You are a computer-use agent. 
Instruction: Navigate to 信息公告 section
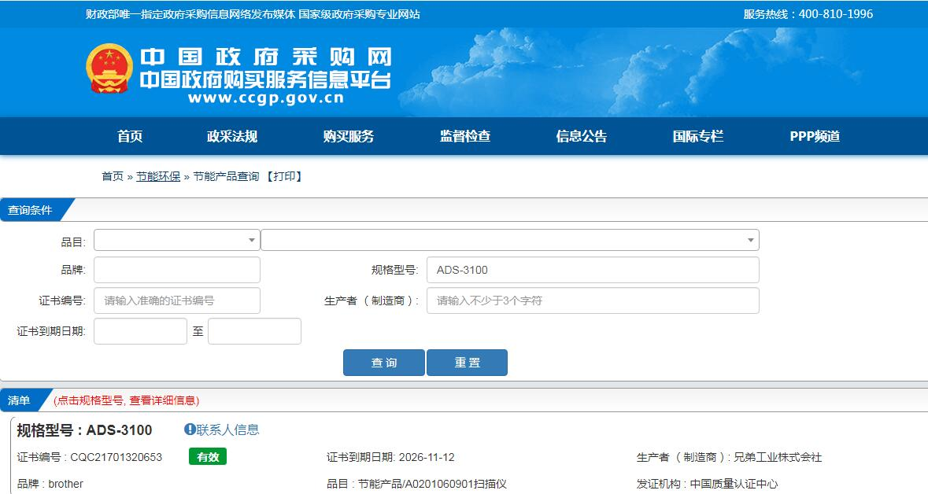(x=582, y=136)
